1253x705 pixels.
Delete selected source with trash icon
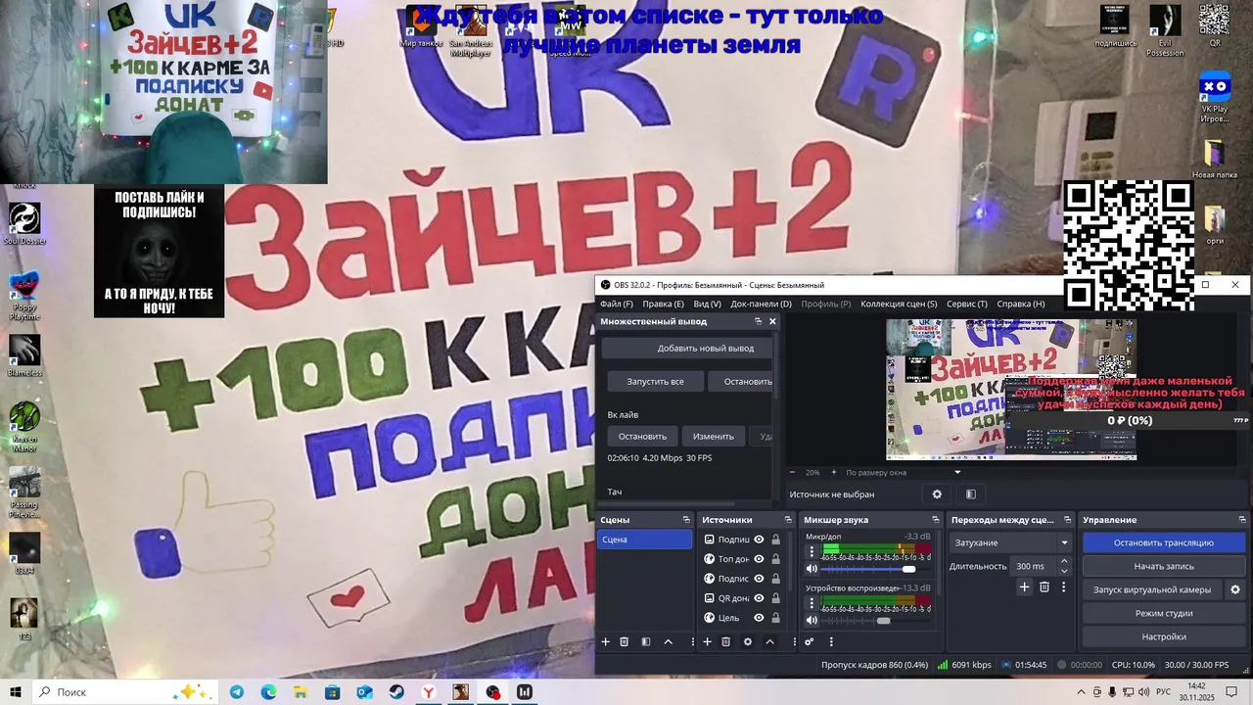726,642
